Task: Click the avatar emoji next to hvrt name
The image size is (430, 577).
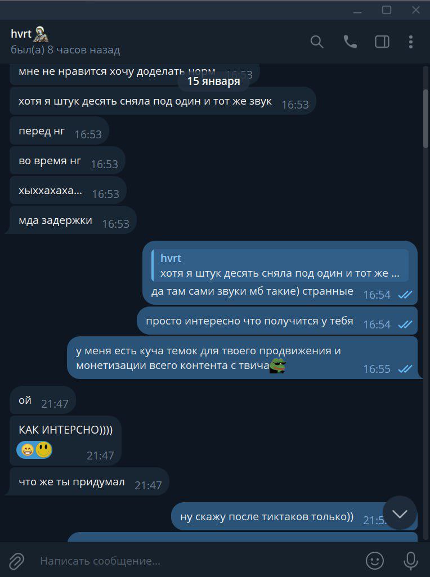Action: tap(41, 34)
